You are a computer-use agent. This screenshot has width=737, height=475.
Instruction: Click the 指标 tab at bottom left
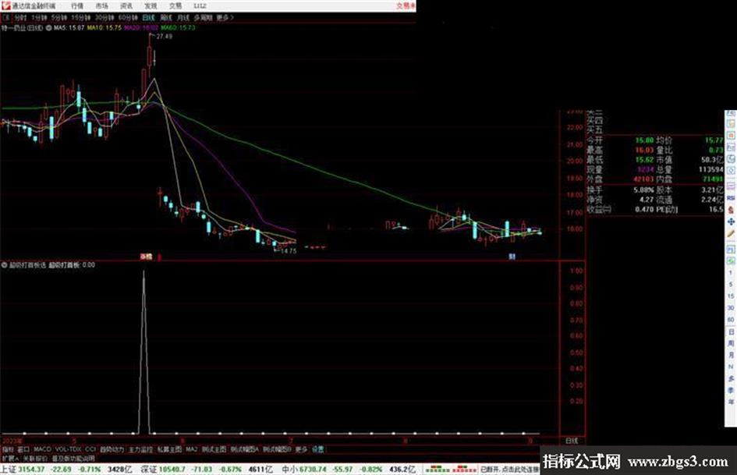8,449
